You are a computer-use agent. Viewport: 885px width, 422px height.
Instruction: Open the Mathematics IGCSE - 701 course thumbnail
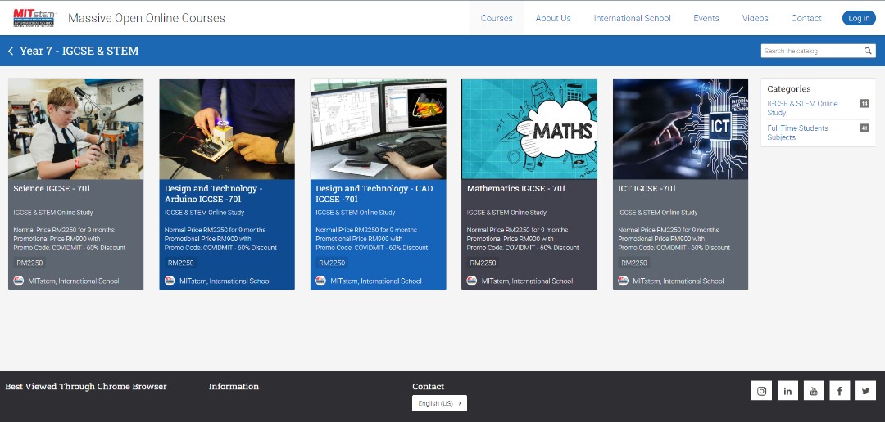point(529,128)
